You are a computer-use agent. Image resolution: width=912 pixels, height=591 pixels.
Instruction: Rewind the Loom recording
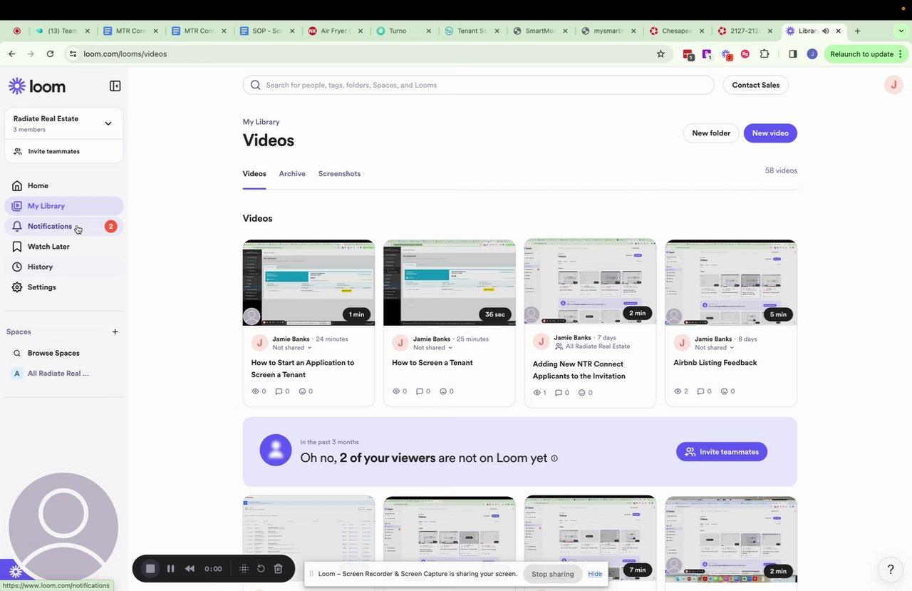[190, 569]
